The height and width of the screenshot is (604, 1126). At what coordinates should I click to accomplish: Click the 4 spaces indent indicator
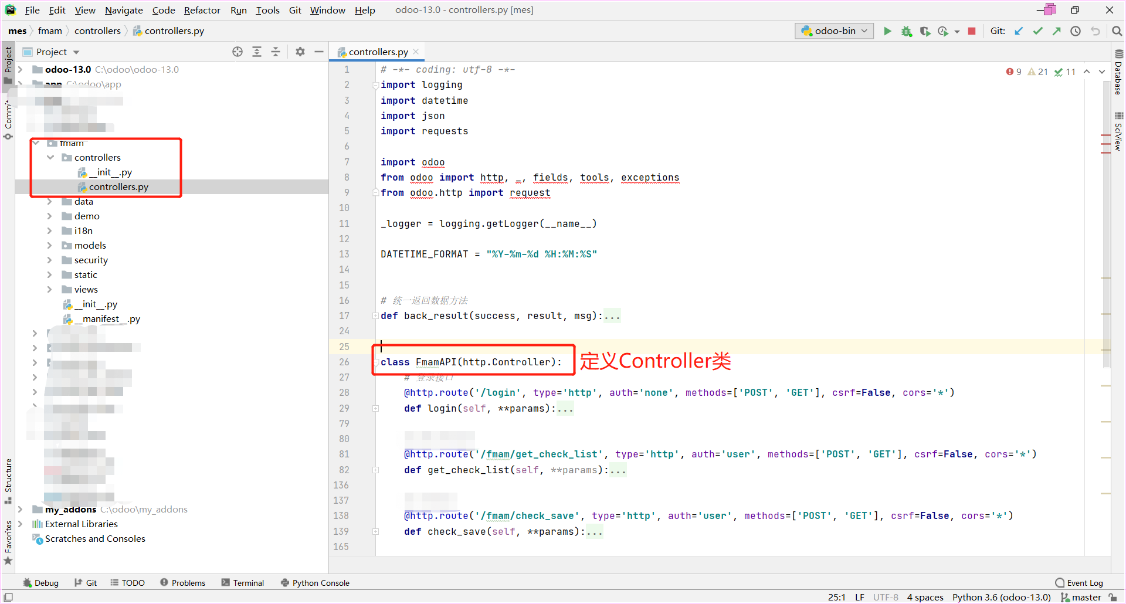(x=925, y=597)
